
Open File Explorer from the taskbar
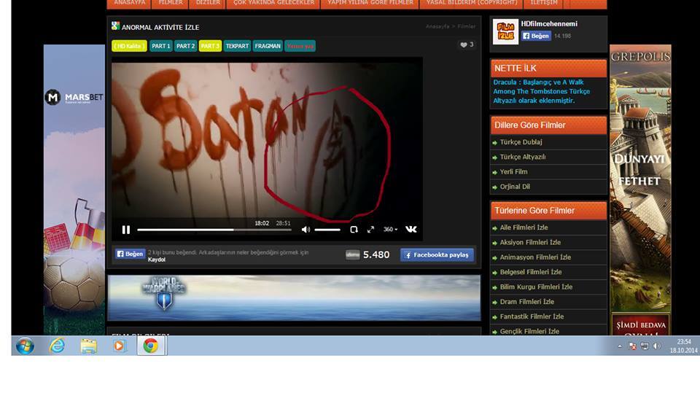pyautogui.click(x=88, y=346)
